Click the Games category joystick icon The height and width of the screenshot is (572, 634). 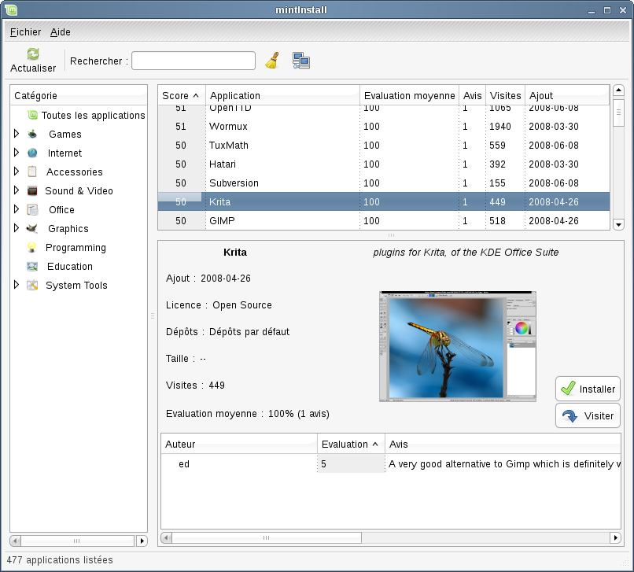[x=32, y=134]
